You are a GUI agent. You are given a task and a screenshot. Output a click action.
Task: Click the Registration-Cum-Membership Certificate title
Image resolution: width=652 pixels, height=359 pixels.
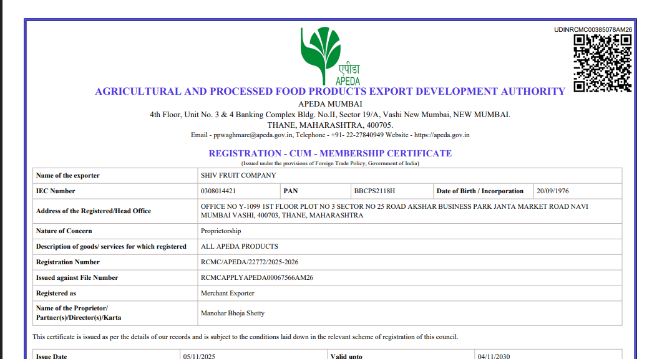click(329, 153)
